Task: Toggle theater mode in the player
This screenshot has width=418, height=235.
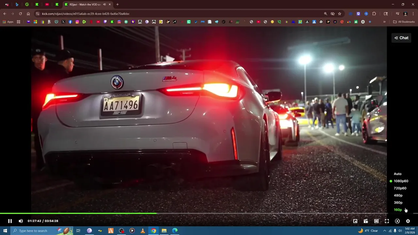Action: [x=376, y=221]
